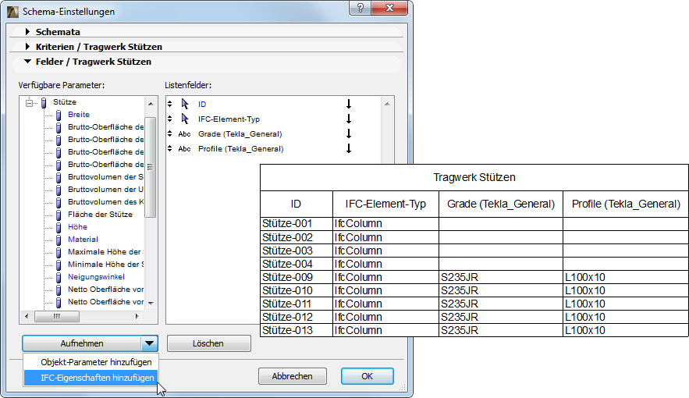Click the Abc icon beside Profile field
Screen dimensions: 689x398
click(x=185, y=149)
